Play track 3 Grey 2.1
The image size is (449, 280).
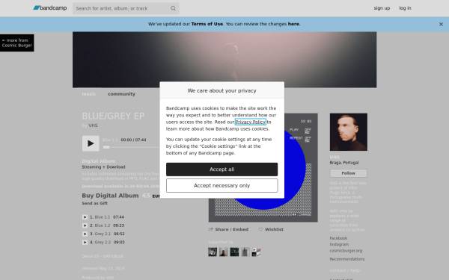(x=85, y=234)
